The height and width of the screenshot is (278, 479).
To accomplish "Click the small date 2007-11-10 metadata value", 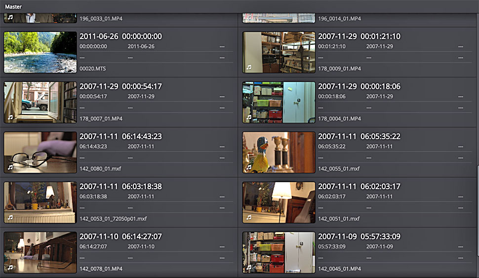I will click(x=141, y=246).
